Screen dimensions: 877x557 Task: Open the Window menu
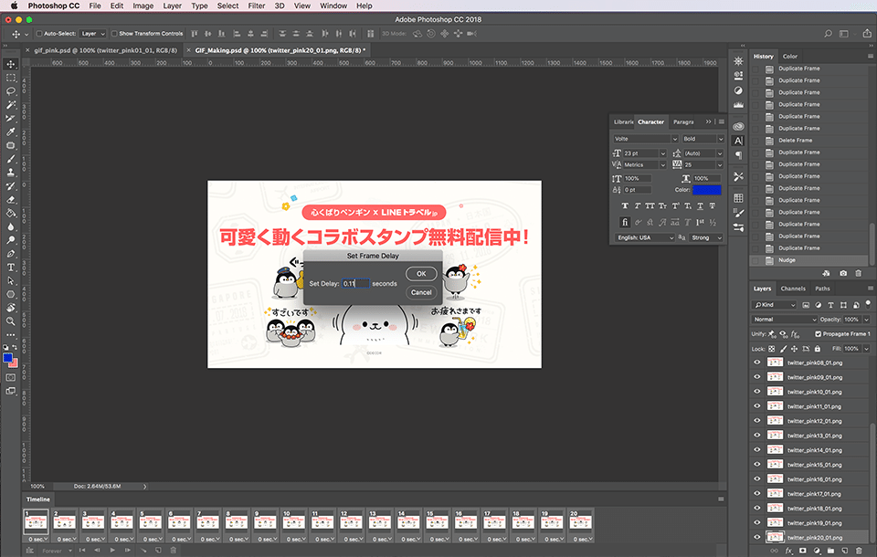coord(333,5)
